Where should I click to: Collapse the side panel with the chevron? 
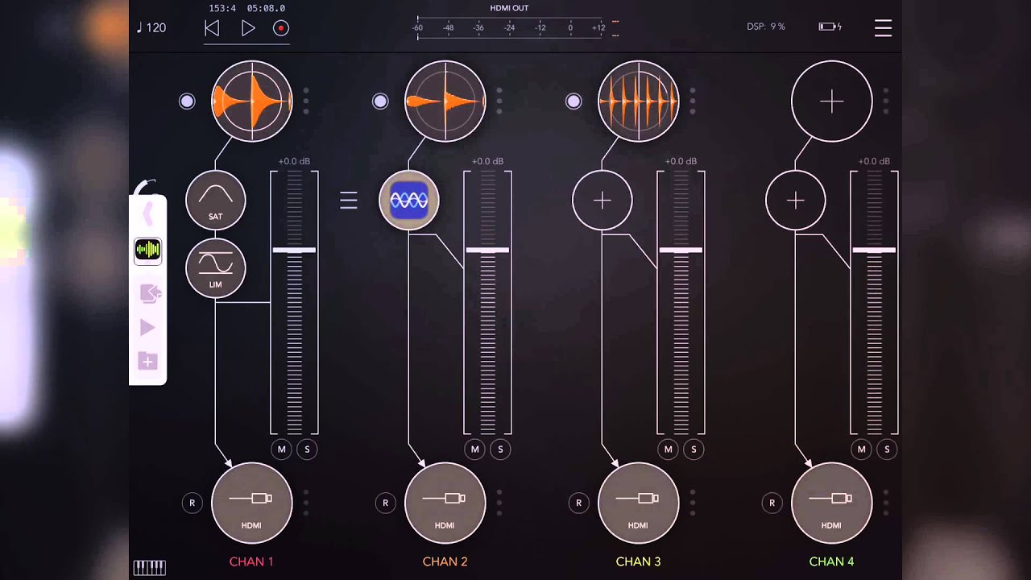pyautogui.click(x=148, y=214)
